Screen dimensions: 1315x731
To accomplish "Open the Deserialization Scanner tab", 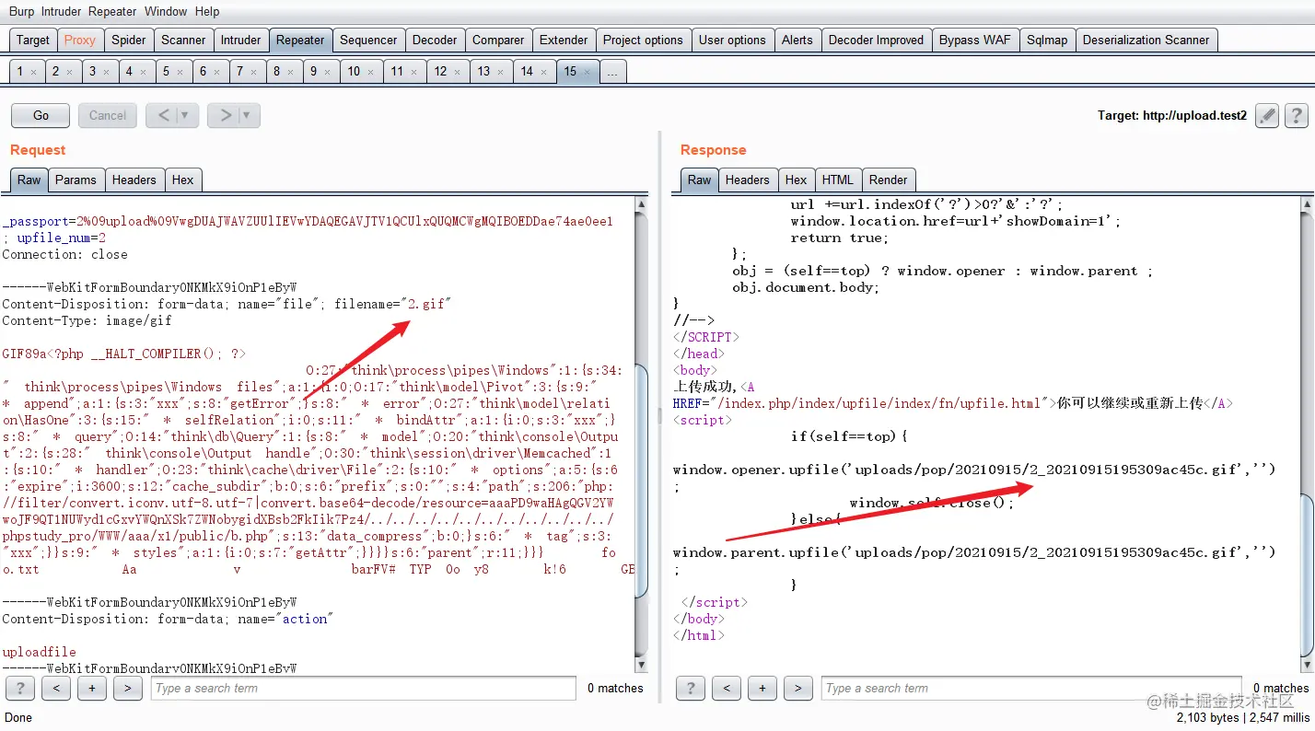I will (x=1146, y=40).
